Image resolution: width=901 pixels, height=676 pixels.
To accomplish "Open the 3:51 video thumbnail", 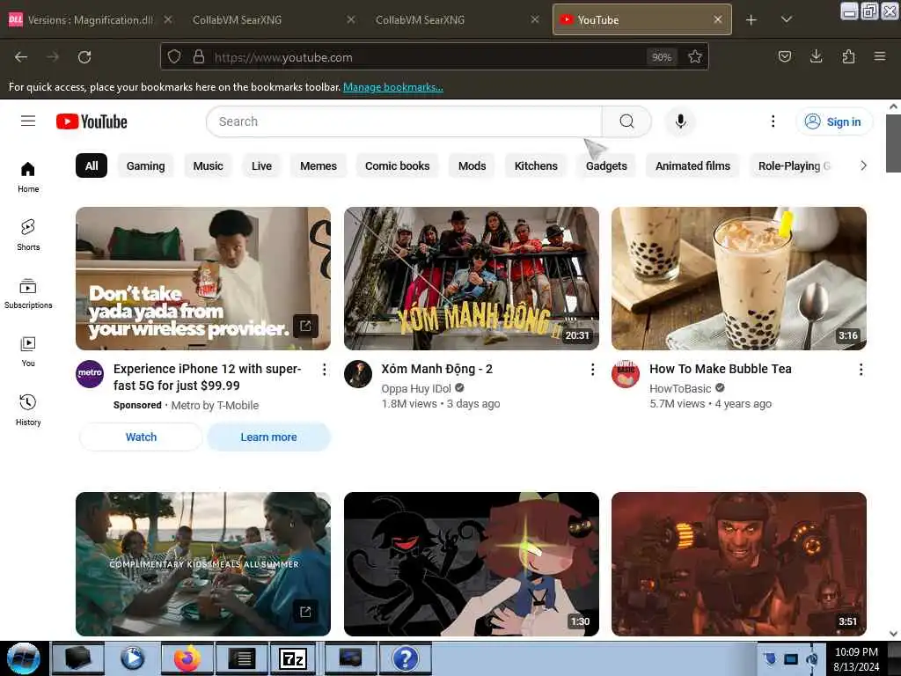I will click(739, 564).
